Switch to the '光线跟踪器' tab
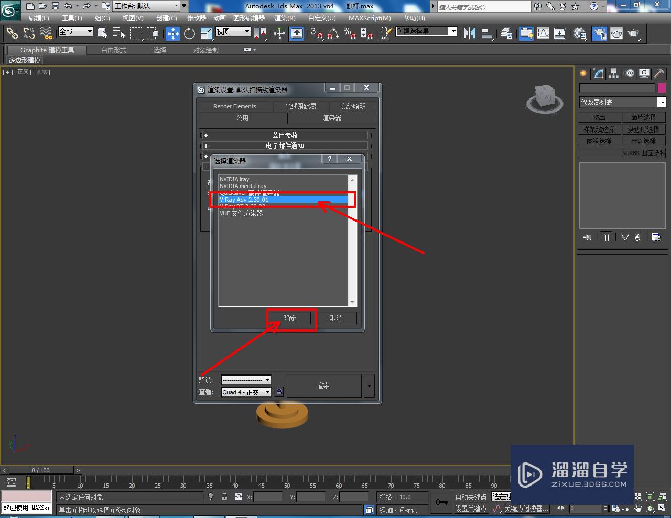Screen dimensions: 671x518 point(300,106)
